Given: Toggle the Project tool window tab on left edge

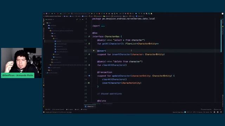Looking at the screenshot, I should click(x=44, y=22).
